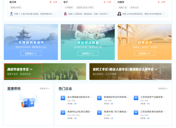
Task: Click 查看更多 next to 直播带岗
Action: pyautogui.click(x=45, y=89)
